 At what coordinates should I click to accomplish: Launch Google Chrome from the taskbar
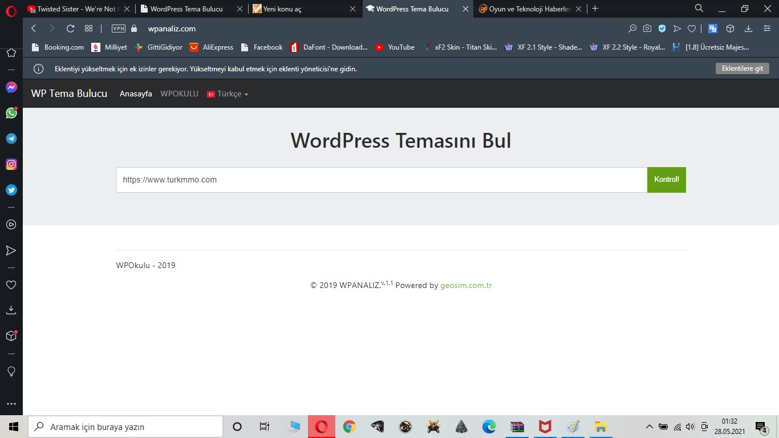pos(350,427)
